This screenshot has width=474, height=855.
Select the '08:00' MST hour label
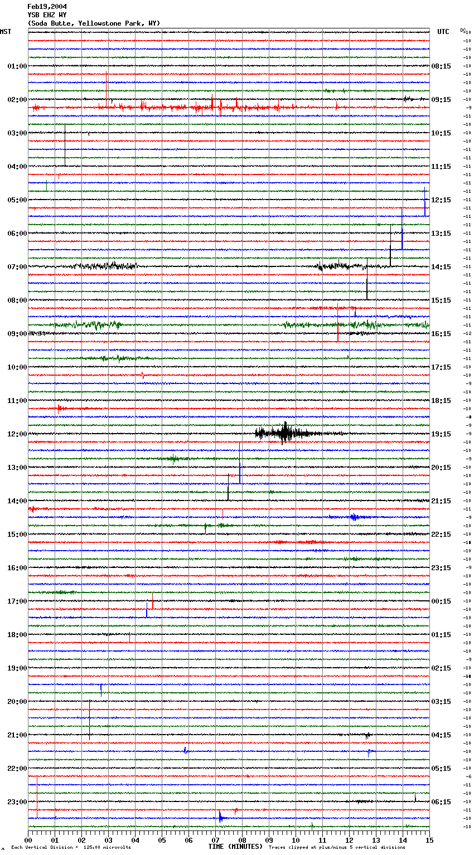17,300
